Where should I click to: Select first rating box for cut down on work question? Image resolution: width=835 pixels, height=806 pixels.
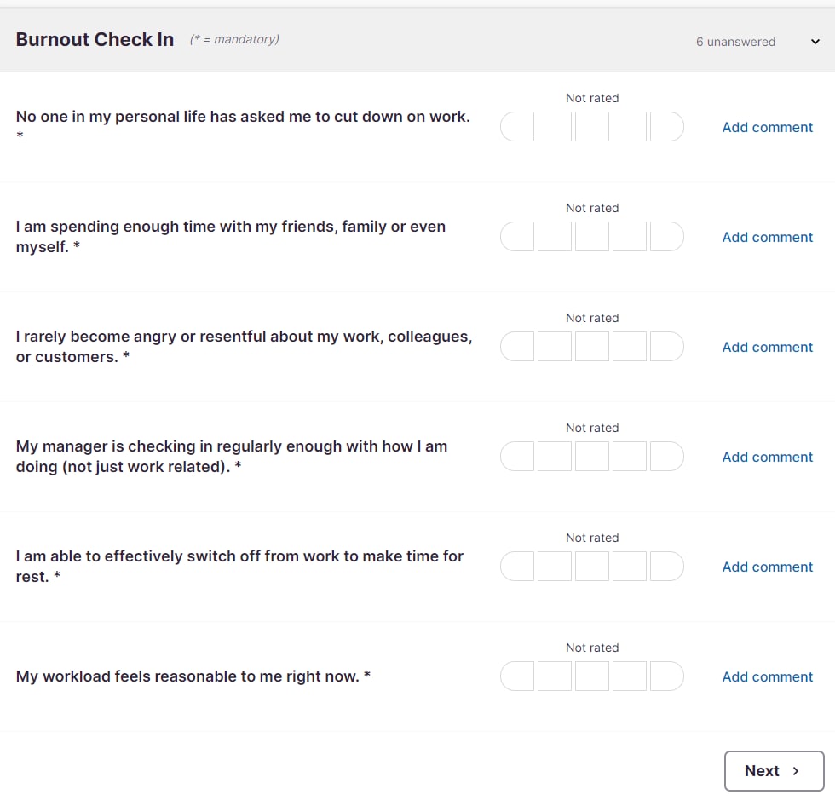tap(517, 127)
